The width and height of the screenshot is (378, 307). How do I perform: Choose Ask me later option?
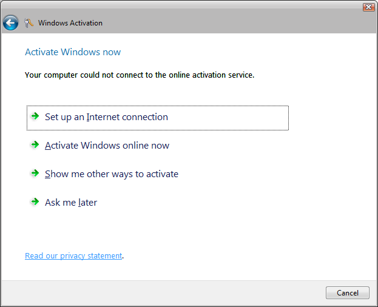[x=71, y=203]
